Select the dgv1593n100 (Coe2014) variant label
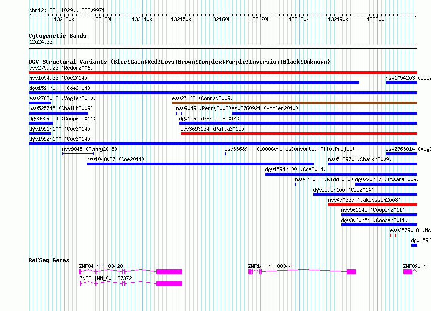The image size is (431, 311). tap(209, 118)
